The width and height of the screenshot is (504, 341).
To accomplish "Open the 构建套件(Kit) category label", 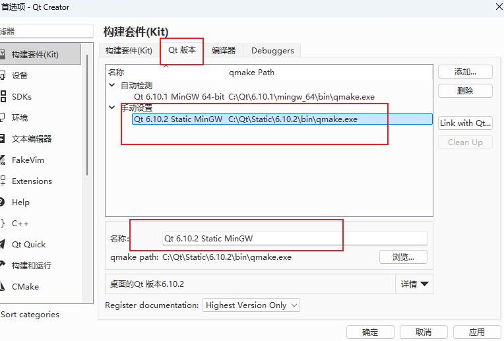I will click(36, 54).
